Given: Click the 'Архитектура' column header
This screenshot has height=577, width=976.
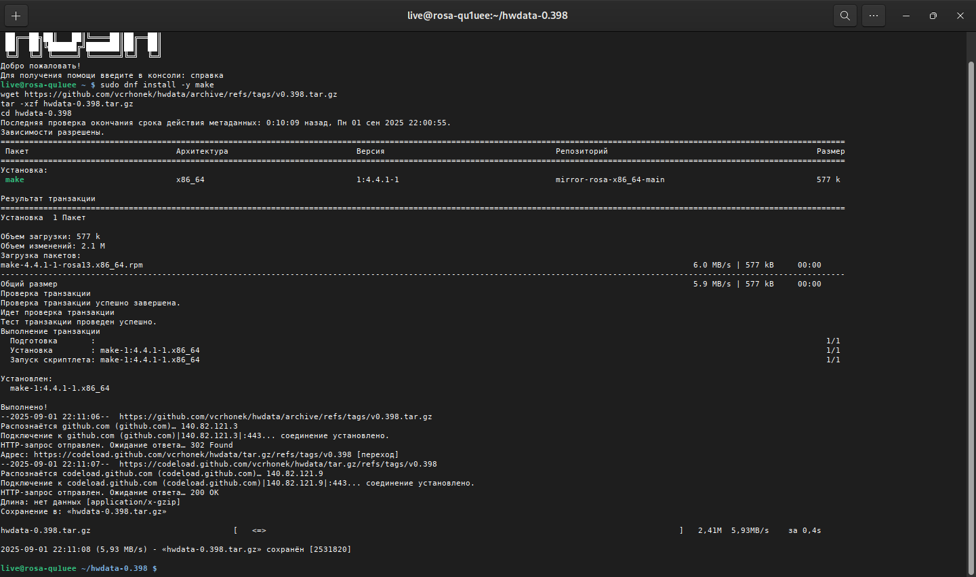Looking at the screenshot, I should pyautogui.click(x=202, y=151).
